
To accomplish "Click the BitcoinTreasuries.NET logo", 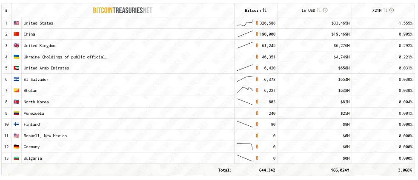I will [x=122, y=10].
